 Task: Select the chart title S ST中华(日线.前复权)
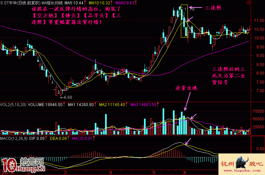[20, 3]
